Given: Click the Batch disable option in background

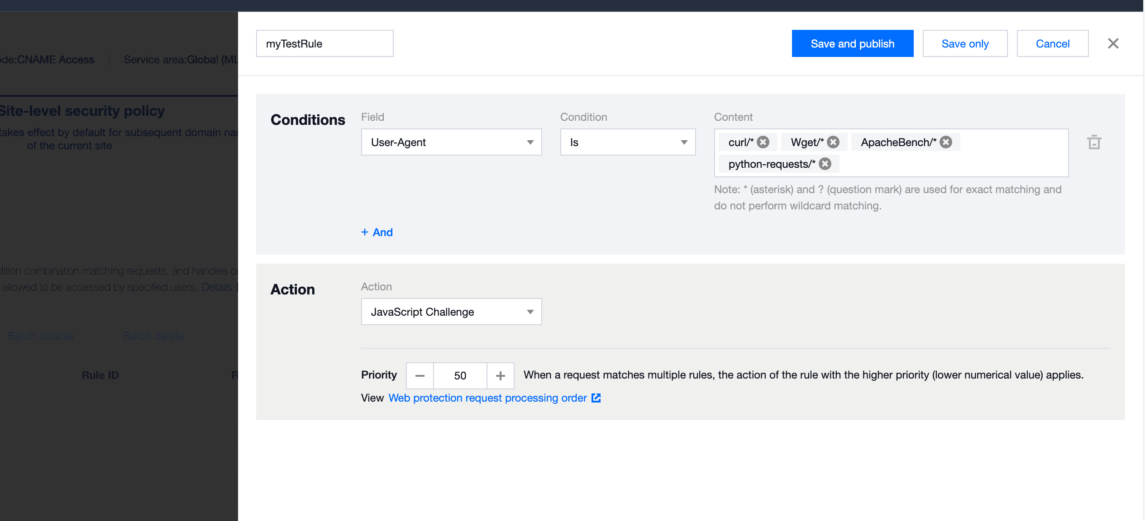Looking at the screenshot, I should [x=40, y=336].
